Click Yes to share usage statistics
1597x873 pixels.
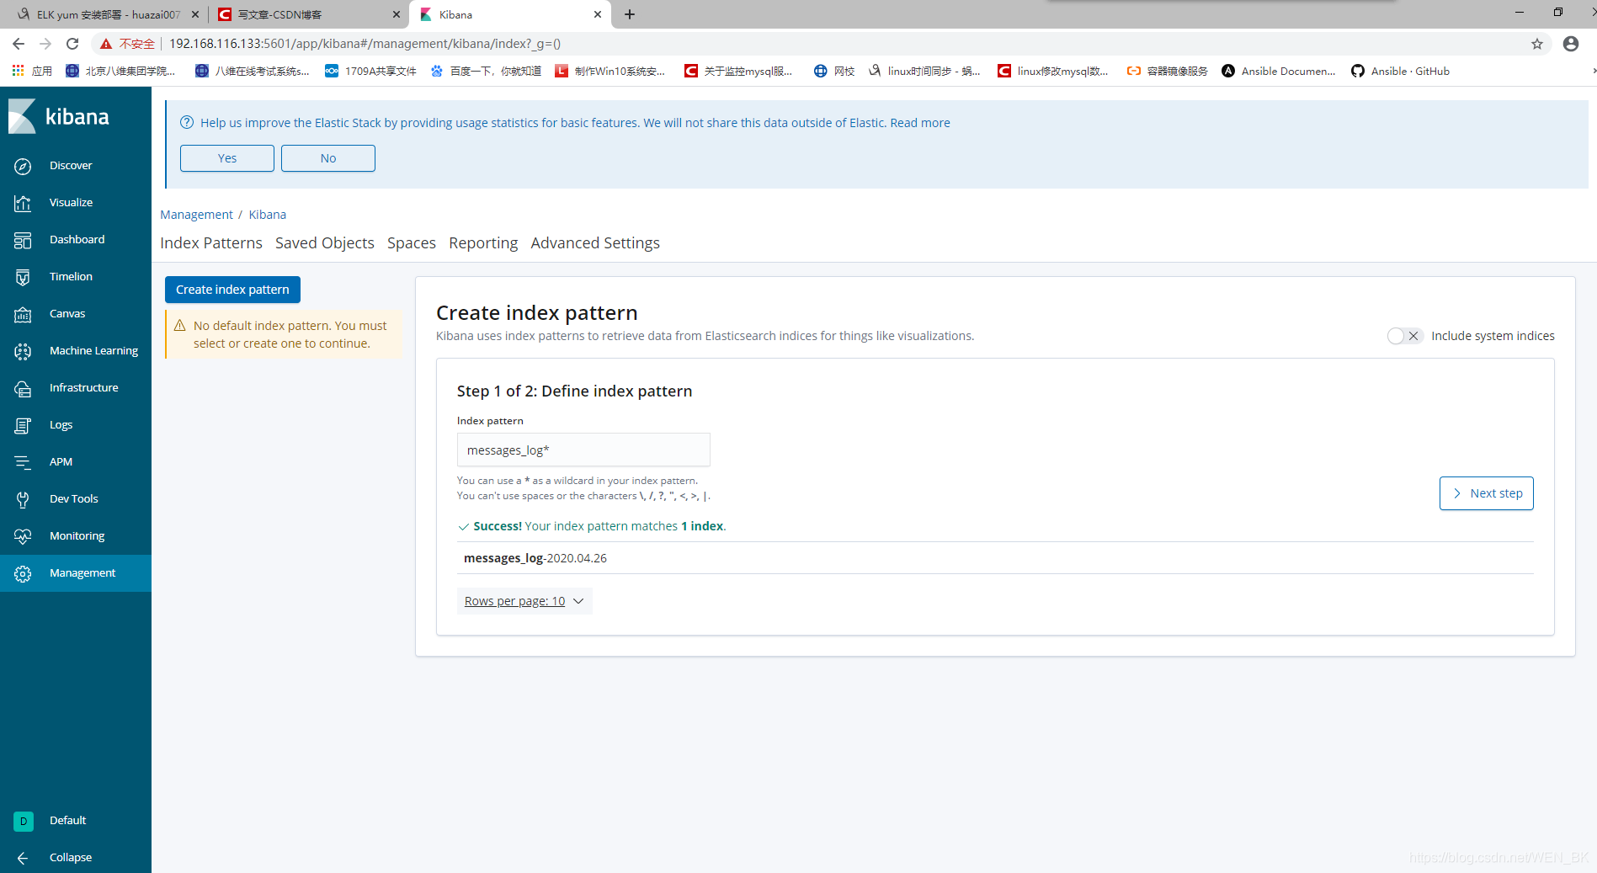[x=227, y=158]
